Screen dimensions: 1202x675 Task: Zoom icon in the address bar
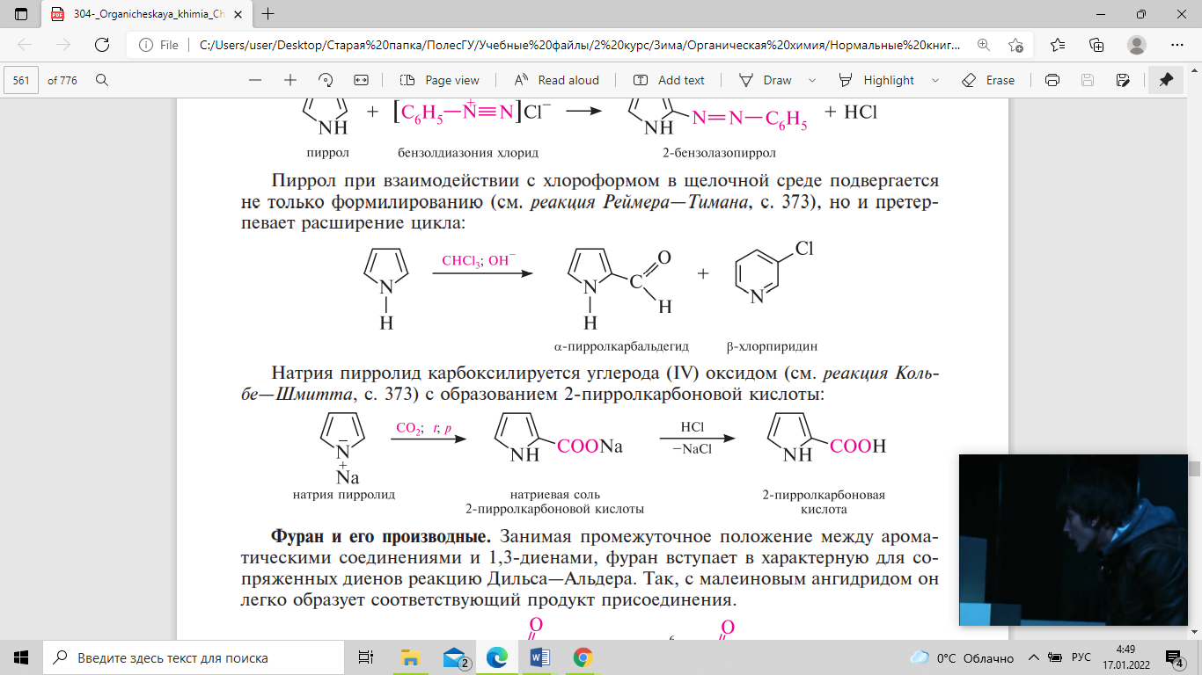(984, 45)
